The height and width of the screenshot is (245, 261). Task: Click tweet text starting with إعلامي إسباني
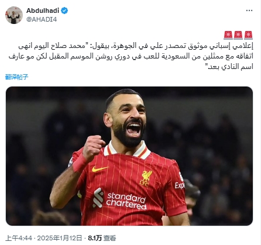click(x=131, y=56)
